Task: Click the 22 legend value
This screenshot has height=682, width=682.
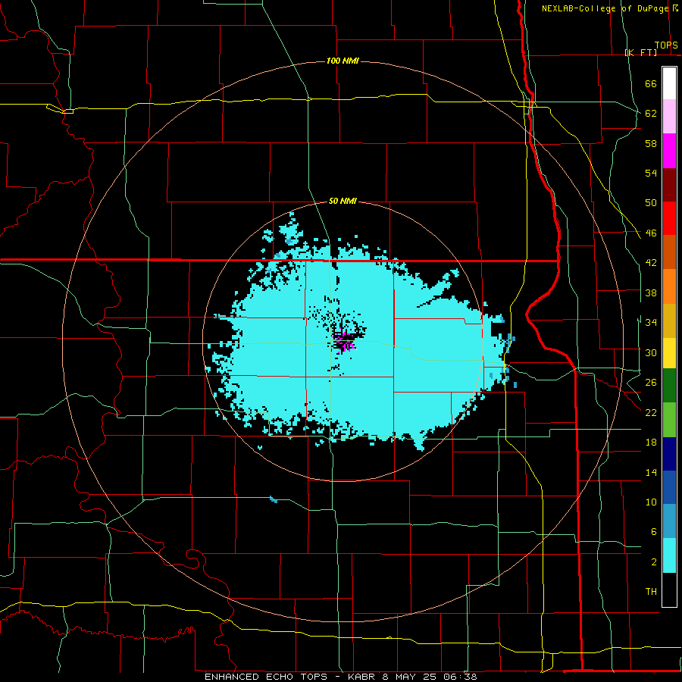Action: [x=651, y=412]
